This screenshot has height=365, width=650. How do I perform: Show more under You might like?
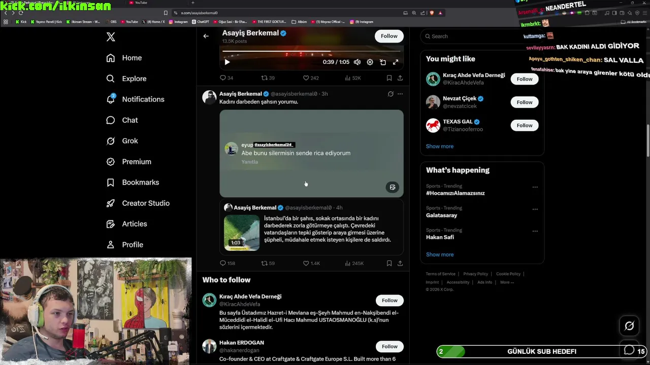pyautogui.click(x=440, y=147)
